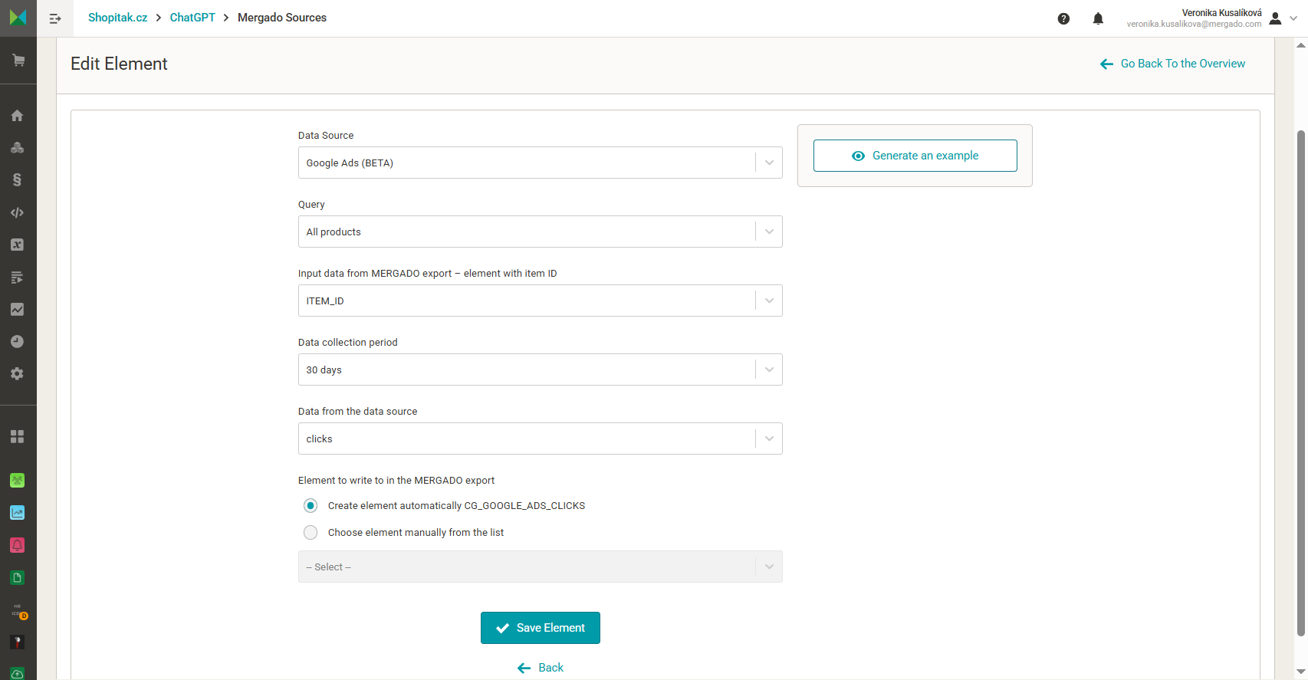Click the Back link below Save
Screen dimensions: 1308x680
pyautogui.click(x=541, y=668)
